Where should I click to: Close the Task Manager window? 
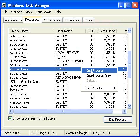coord(135,5)
